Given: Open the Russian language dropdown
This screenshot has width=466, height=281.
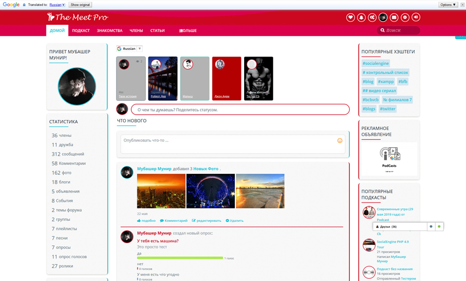Looking at the screenshot, I should pyautogui.click(x=129, y=49).
